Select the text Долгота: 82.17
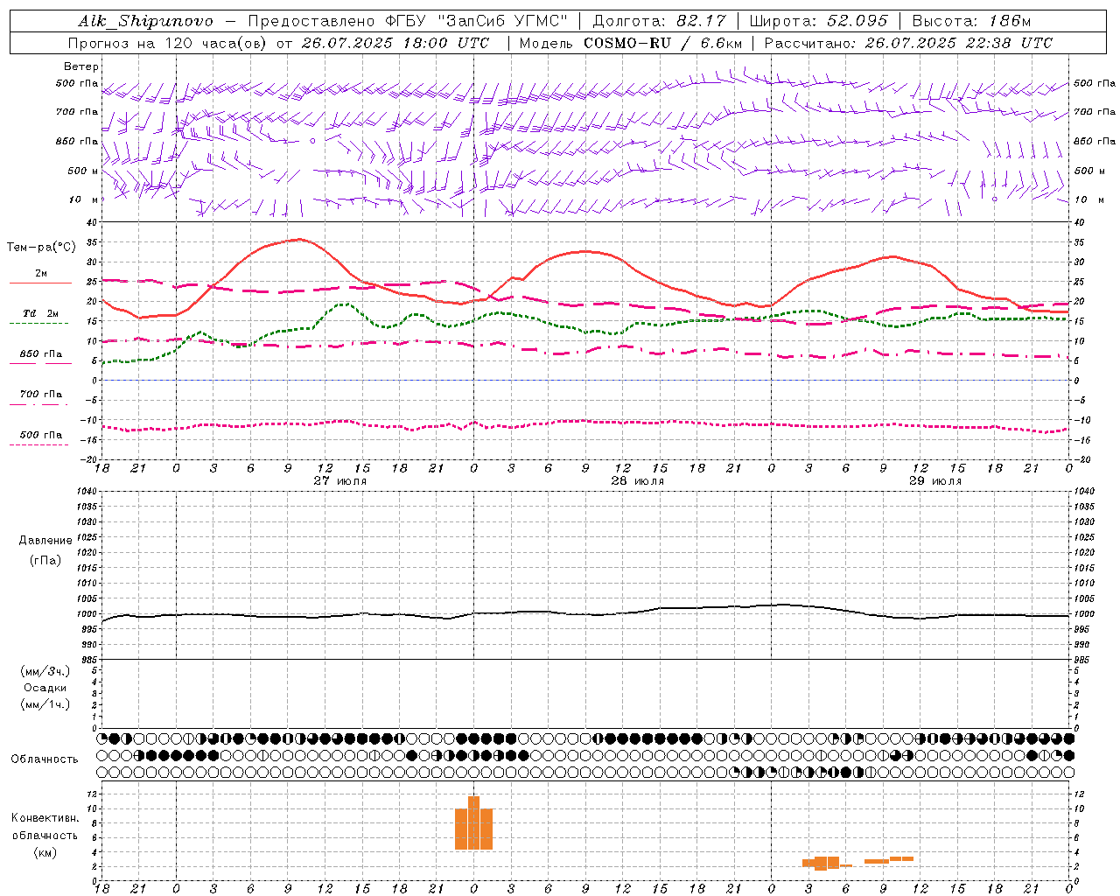This screenshot has width=1120, height=896. pyautogui.click(x=659, y=21)
